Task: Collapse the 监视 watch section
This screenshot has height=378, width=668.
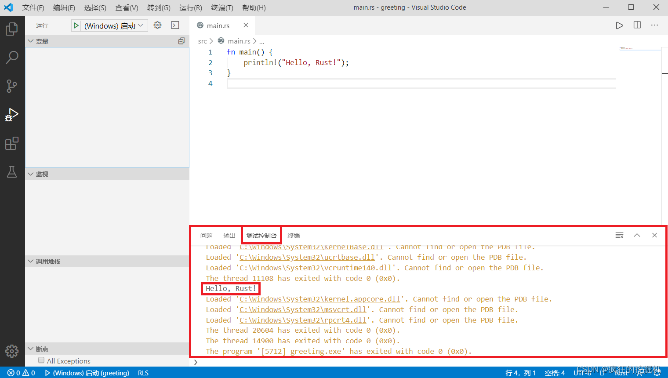Action: click(30, 174)
